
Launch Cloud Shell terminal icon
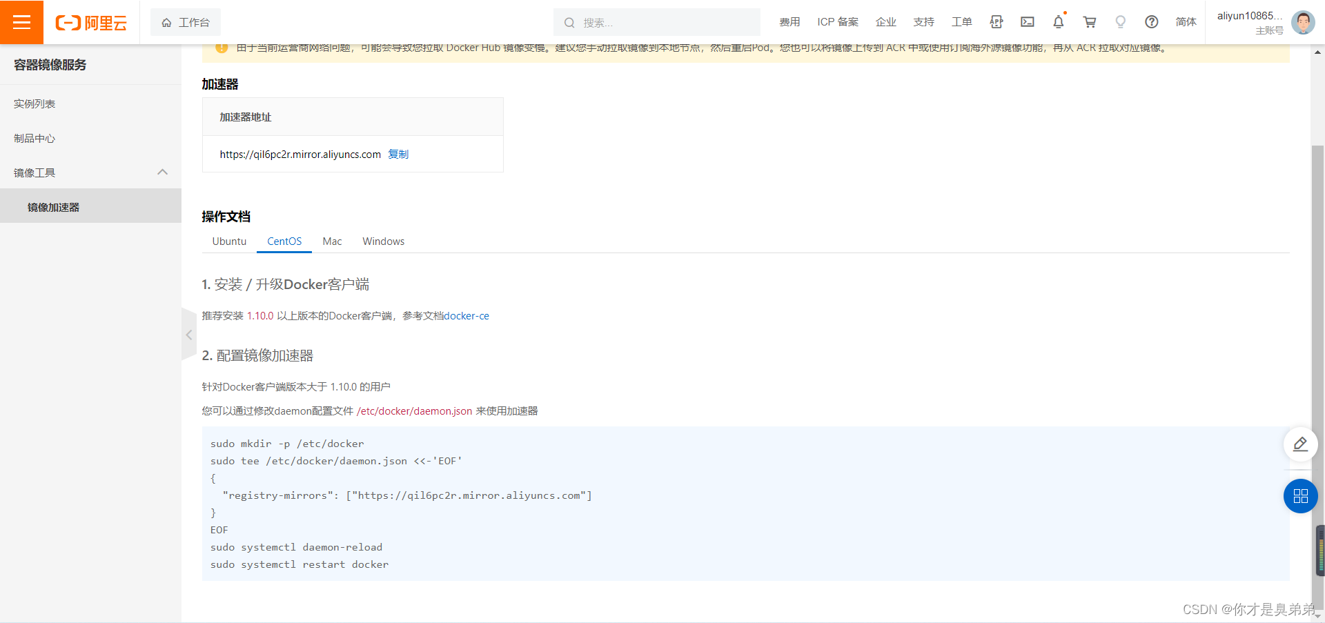pos(1028,22)
